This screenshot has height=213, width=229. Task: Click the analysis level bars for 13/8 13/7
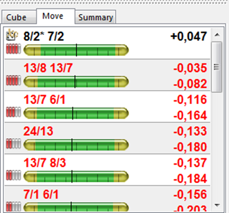[13, 80]
